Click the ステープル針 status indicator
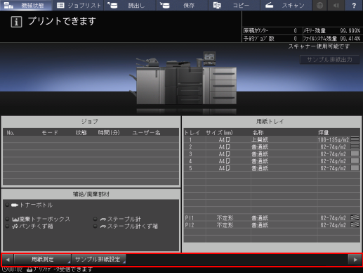 pos(95,219)
